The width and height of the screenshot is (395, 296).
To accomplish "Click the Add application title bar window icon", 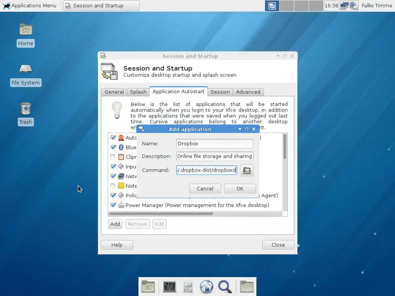I will pos(141,129).
